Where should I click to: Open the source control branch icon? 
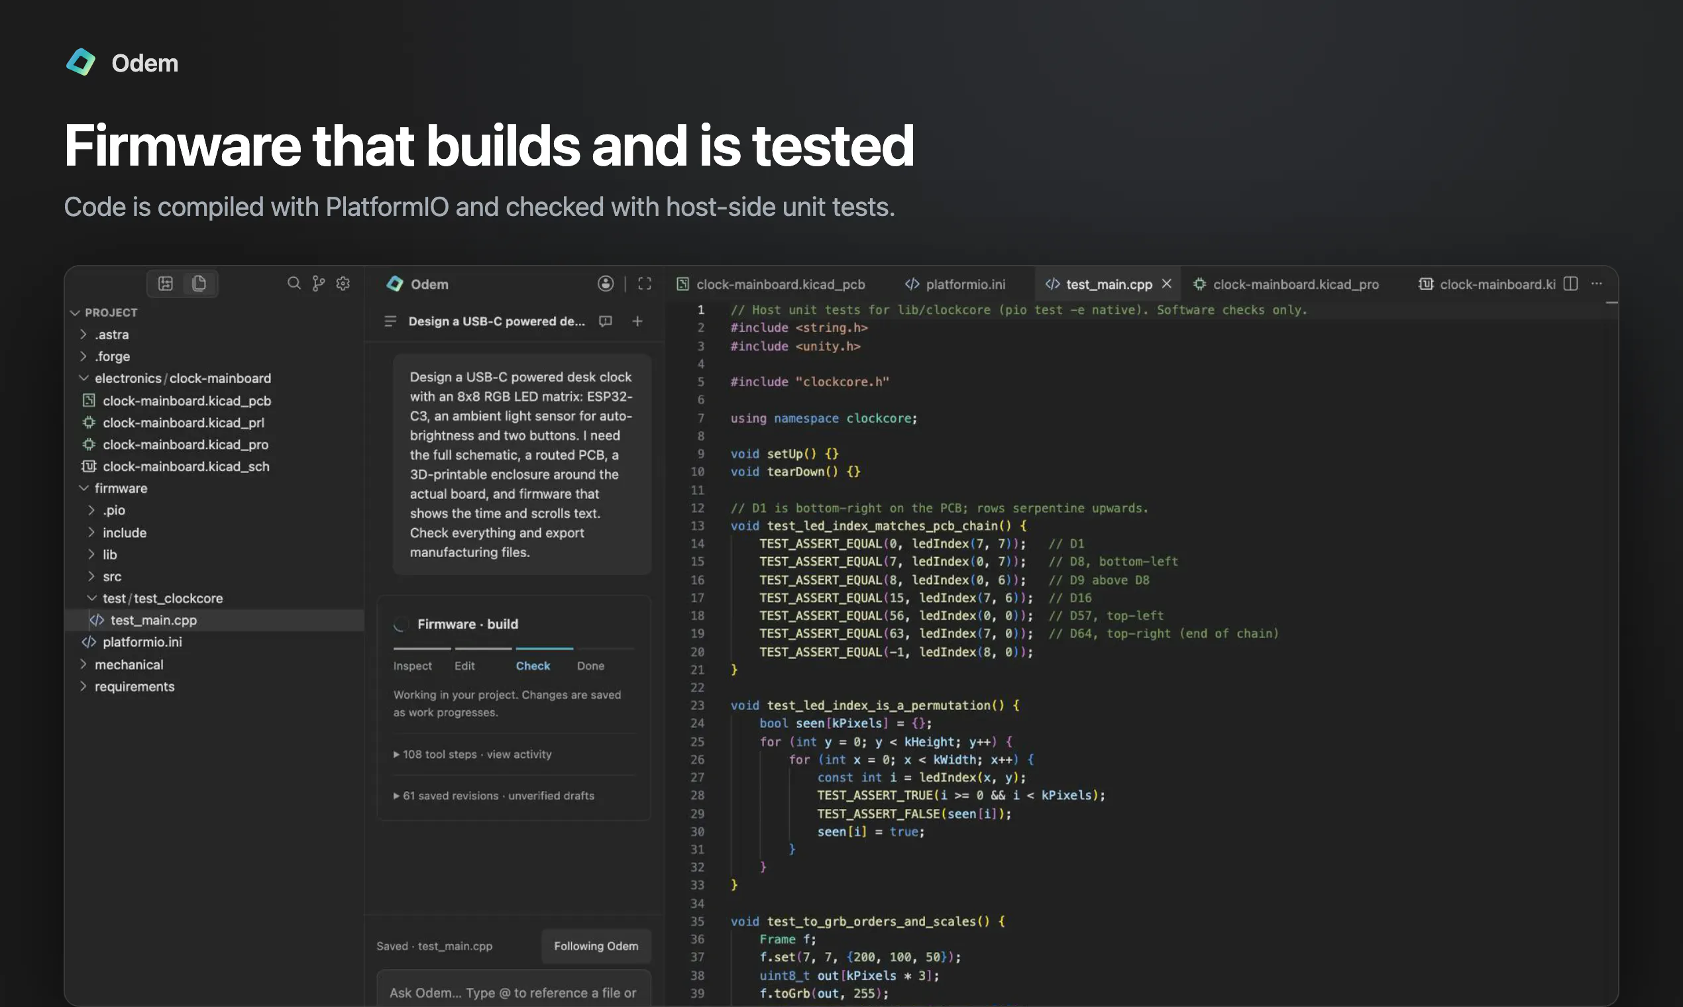tap(318, 283)
